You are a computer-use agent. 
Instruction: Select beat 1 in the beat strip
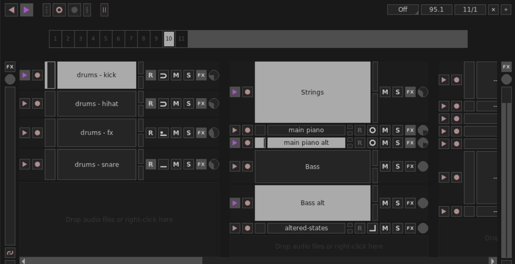[x=55, y=38]
